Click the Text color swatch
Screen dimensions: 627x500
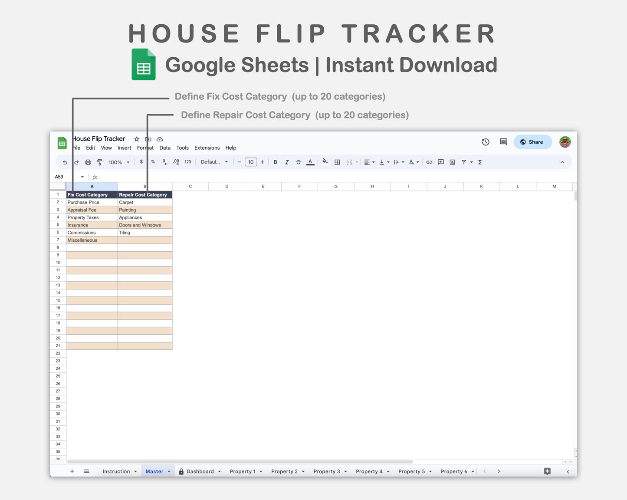pos(310,162)
